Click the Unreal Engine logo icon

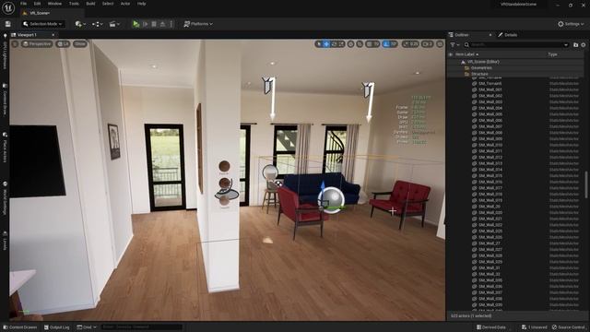click(x=8, y=7)
